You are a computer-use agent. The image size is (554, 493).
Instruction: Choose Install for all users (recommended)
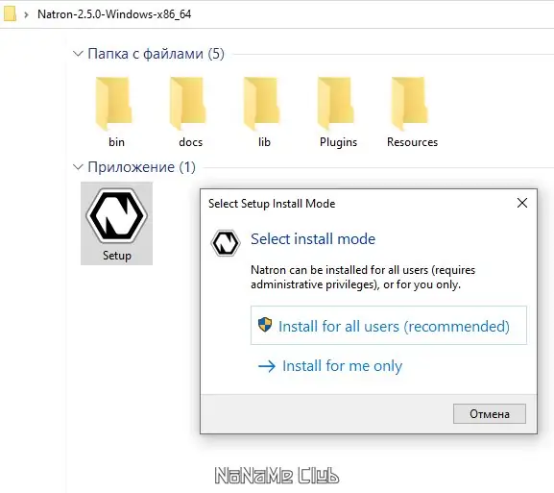pos(389,326)
